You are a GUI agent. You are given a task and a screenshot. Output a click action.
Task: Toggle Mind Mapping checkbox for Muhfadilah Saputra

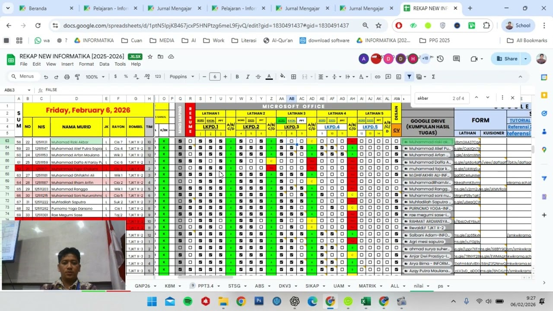[180, 202]
